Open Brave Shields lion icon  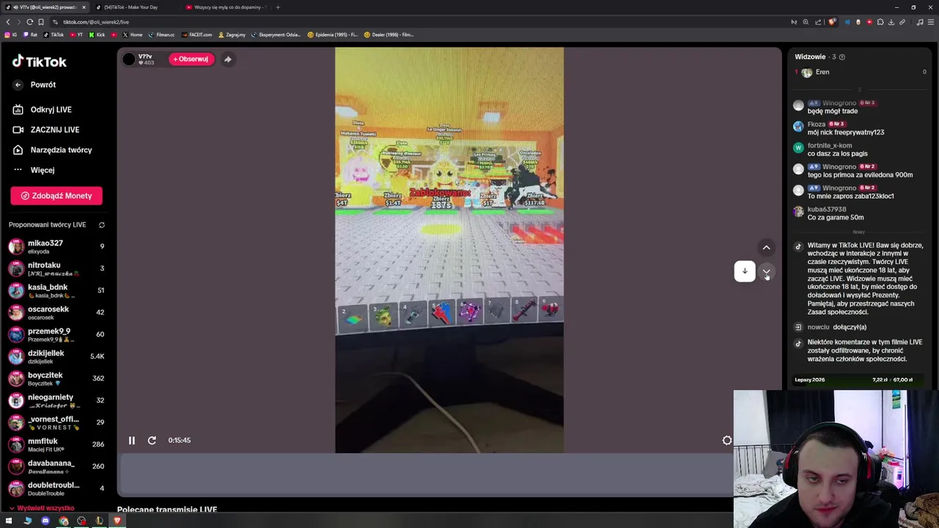[831, 22]
